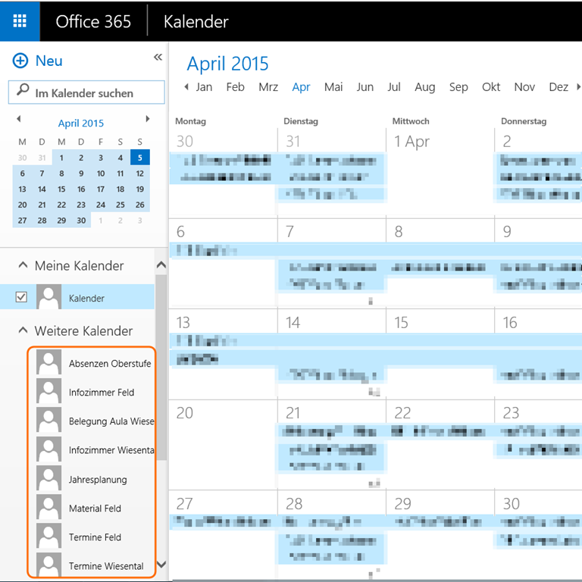This screenshot has height=582, width=582.
Task: Go to next month in mini calendar
Action: (148, 120)
